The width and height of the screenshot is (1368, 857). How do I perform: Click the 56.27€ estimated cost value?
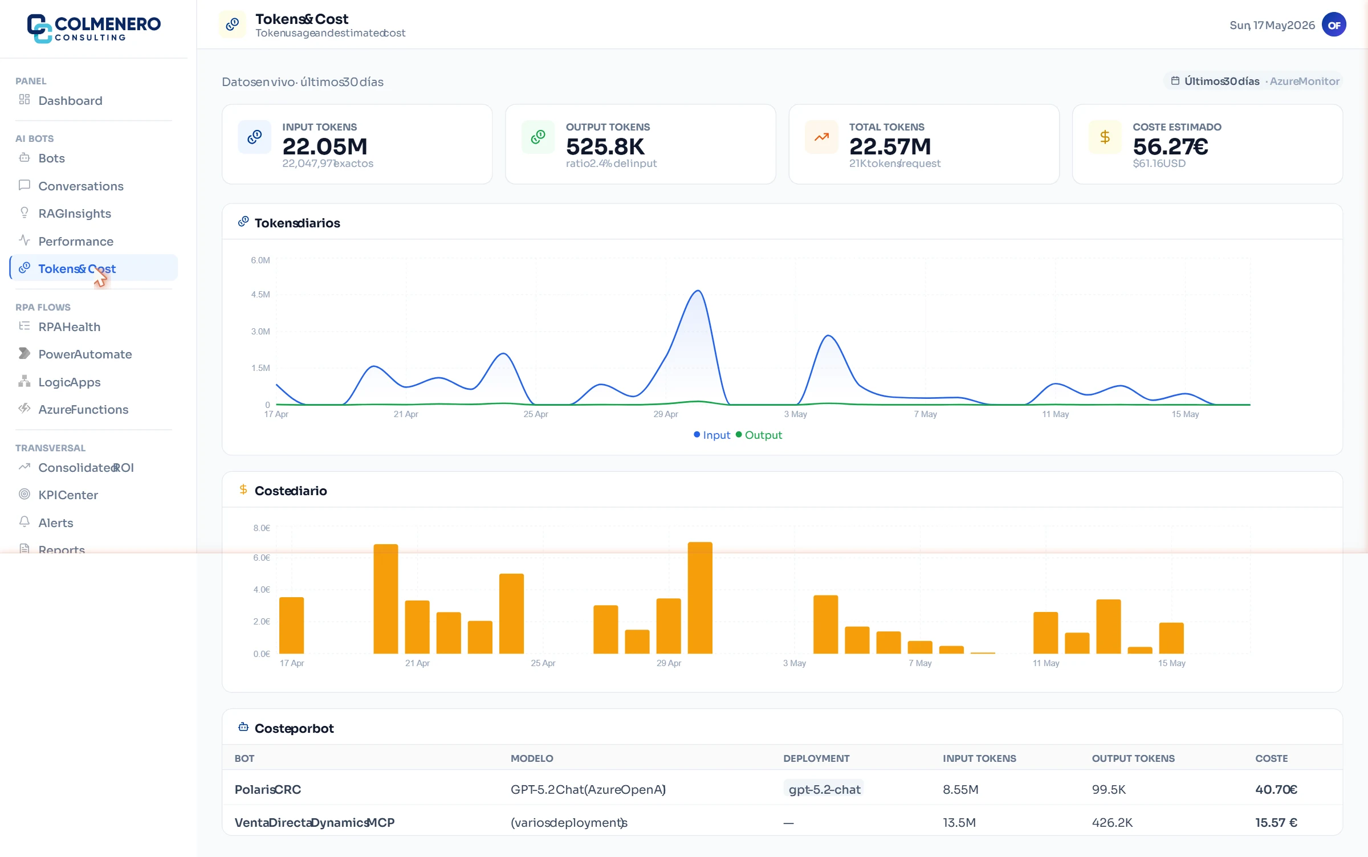click(x=1170, y=146)
